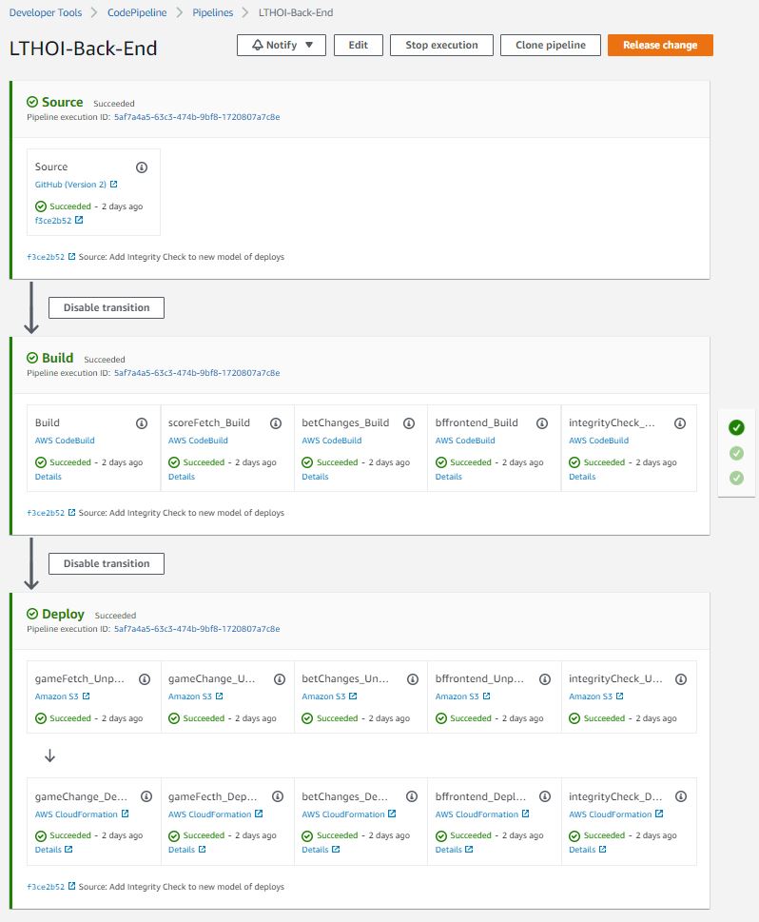Navigate to the Pipelines breadcrumb
This screenshot has width=759, height=922.
[x=212, y=12]
